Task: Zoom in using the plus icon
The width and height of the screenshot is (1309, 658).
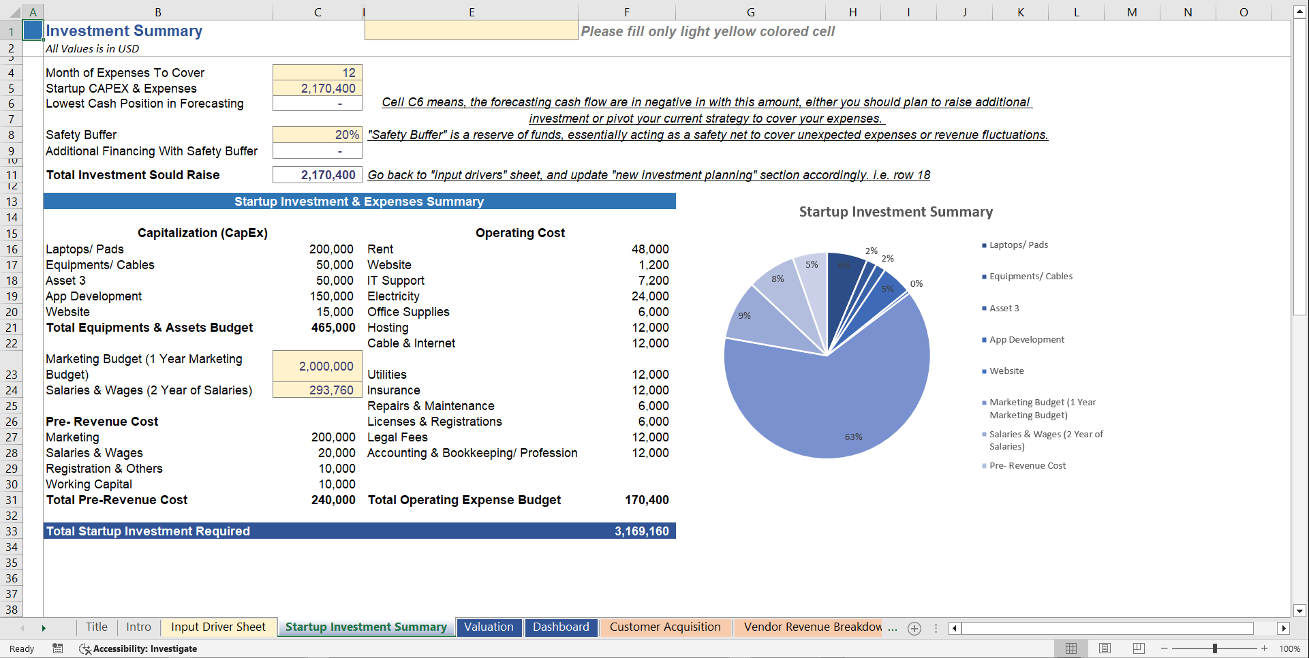Action: (1264, 648)
